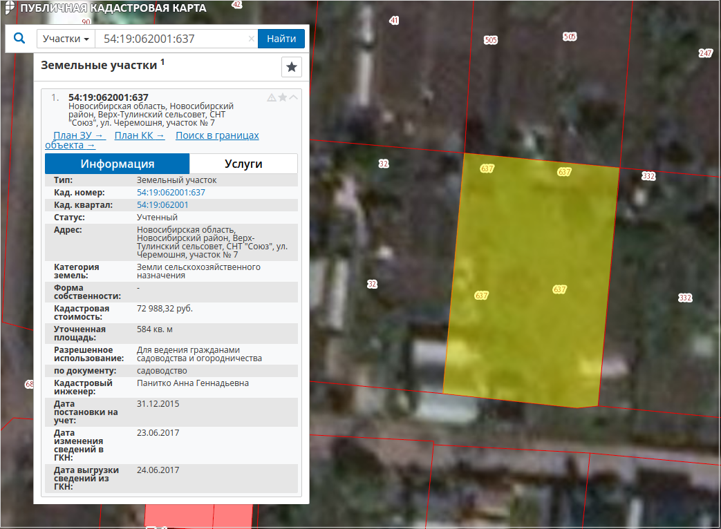Image resolution: width=721 pixels, height=529 pixels.
Task: Select the Земельные участки panel heading
Action: point(102,65)
